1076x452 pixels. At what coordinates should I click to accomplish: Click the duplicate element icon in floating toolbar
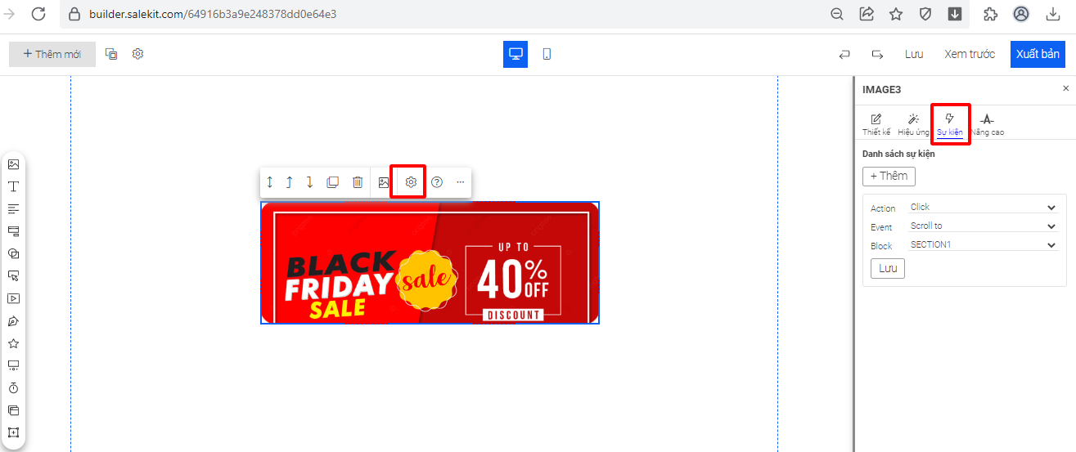pos(332,182)
